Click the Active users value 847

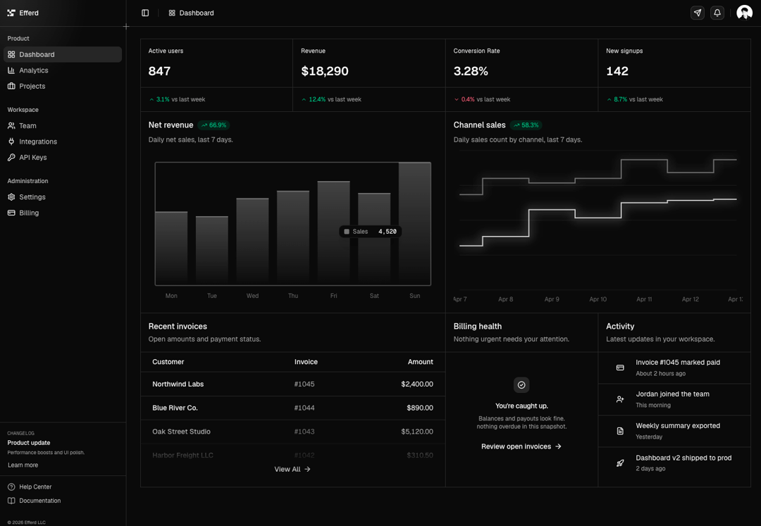pos(159,71)
